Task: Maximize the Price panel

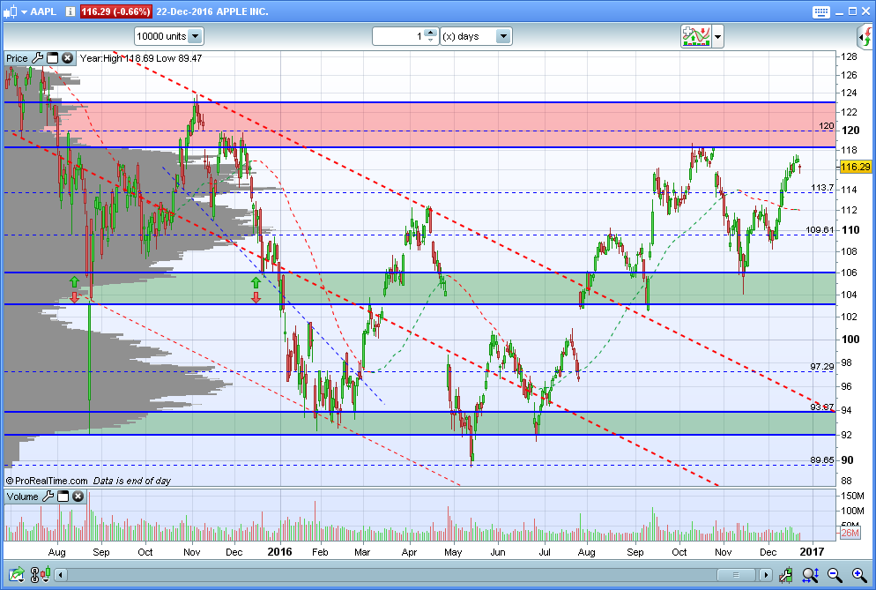Action: (x=53, y=58)
